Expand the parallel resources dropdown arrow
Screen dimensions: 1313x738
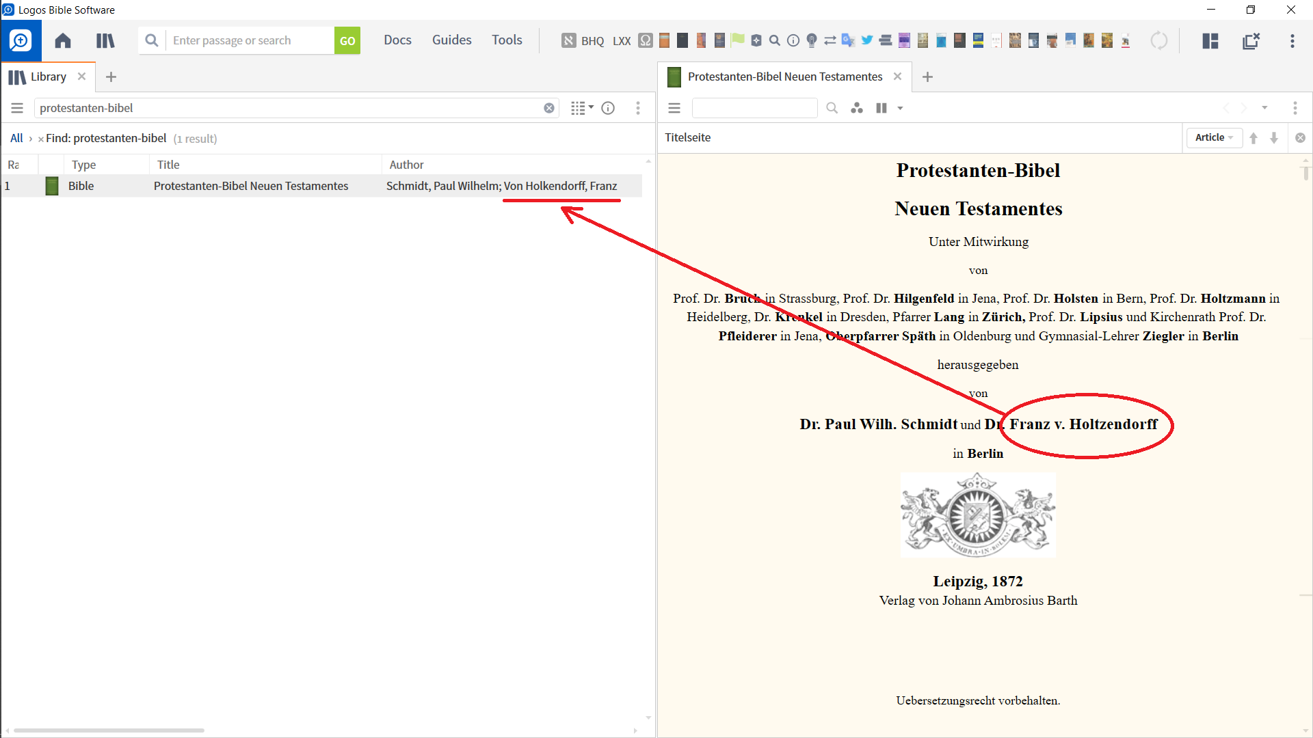901,108
